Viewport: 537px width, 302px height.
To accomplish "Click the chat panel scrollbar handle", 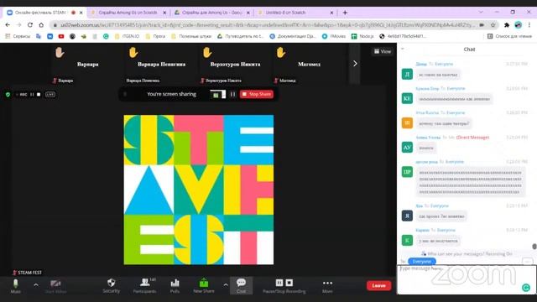I will coord(534,247).
